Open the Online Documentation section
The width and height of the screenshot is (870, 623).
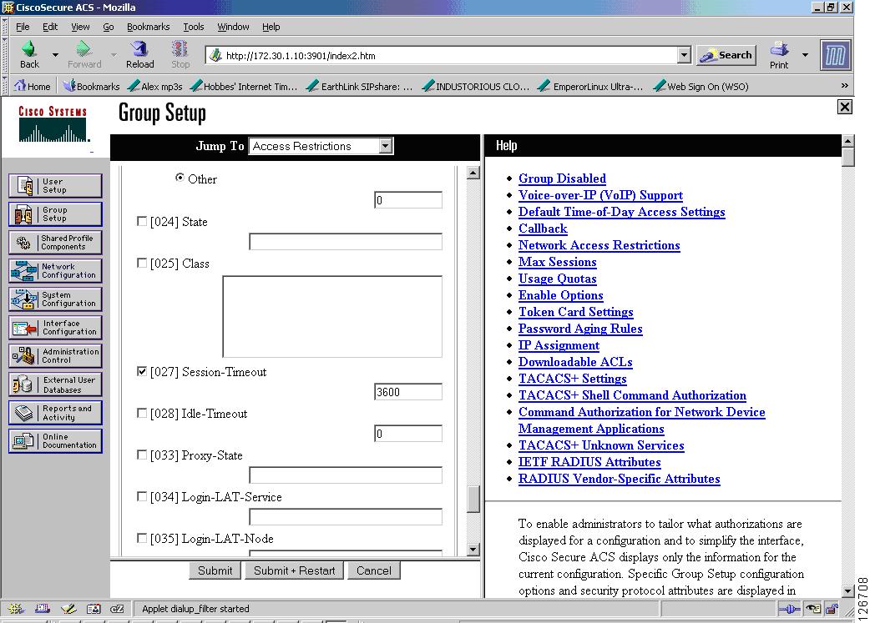tap(55, 440)
